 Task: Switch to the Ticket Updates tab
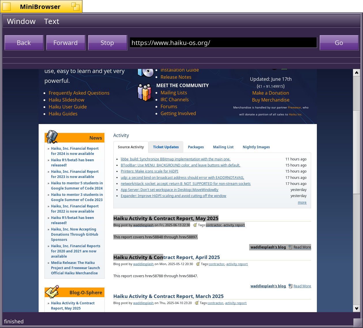pyautogui.click(x=166, y=147)
